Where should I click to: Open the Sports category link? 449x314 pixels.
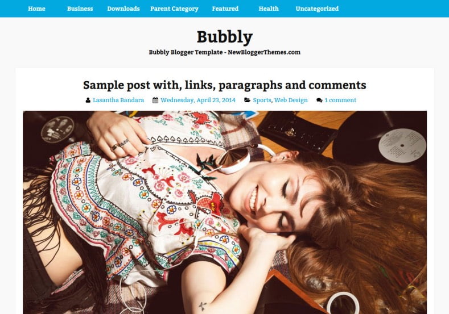(262, 101)
